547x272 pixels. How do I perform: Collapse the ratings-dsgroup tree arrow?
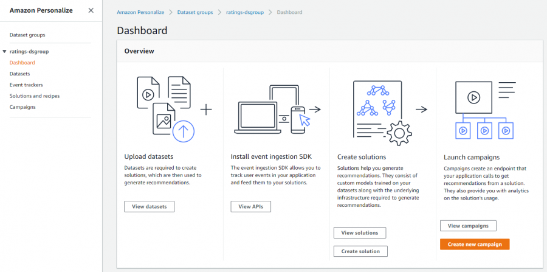point(4,51)
